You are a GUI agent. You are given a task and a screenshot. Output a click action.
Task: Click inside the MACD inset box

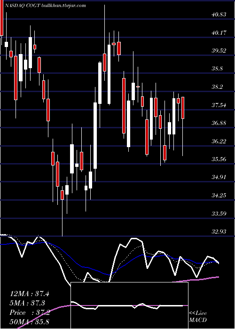(129, 305)
